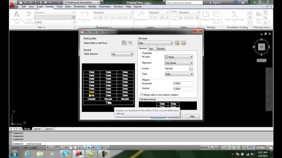Open the Alignment Top Center dropdown
This screenshot has width=282, height=158.
(x=178, y=63)
